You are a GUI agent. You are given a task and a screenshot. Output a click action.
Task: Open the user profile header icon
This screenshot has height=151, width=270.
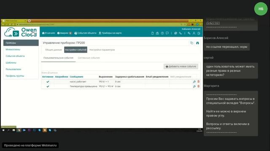(x=194, y=33)
